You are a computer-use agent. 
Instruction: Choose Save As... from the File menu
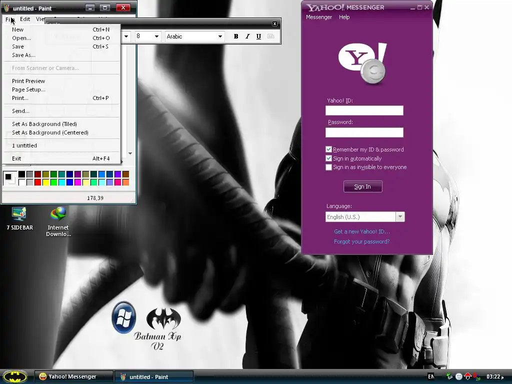61,55
